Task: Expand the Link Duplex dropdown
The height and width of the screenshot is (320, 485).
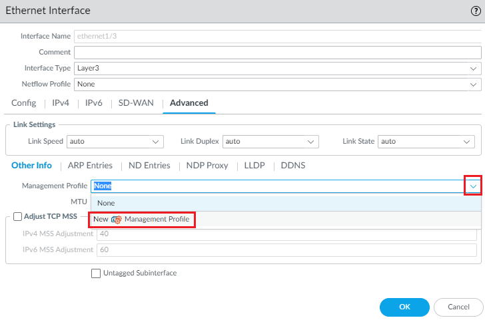Action: (x=310, y=142)
